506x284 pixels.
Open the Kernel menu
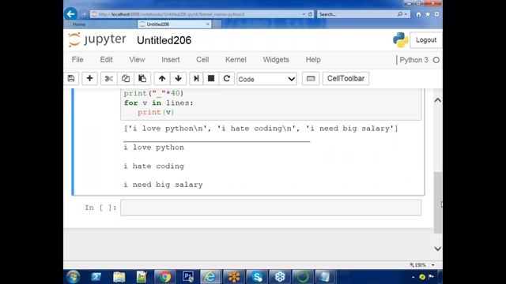pos(236,60)
